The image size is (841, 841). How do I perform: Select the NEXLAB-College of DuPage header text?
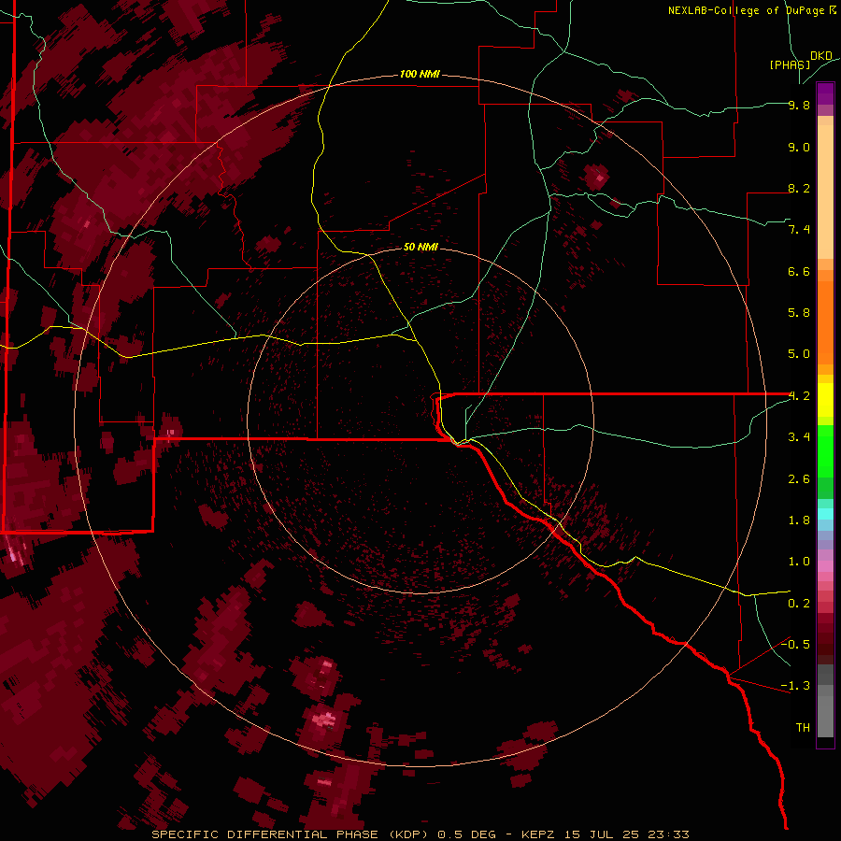tap(747, 10)
